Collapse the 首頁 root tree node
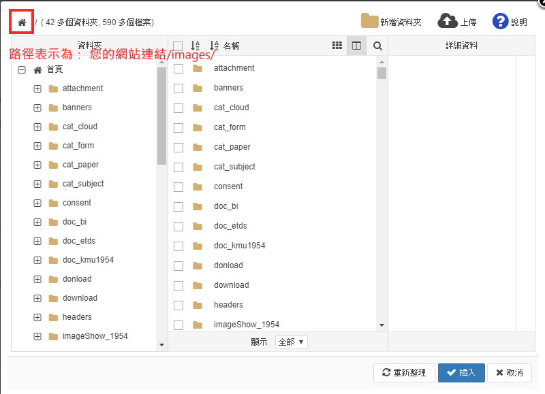The width and height of the screenshot is (545, 394). click(x=22, y=70)
